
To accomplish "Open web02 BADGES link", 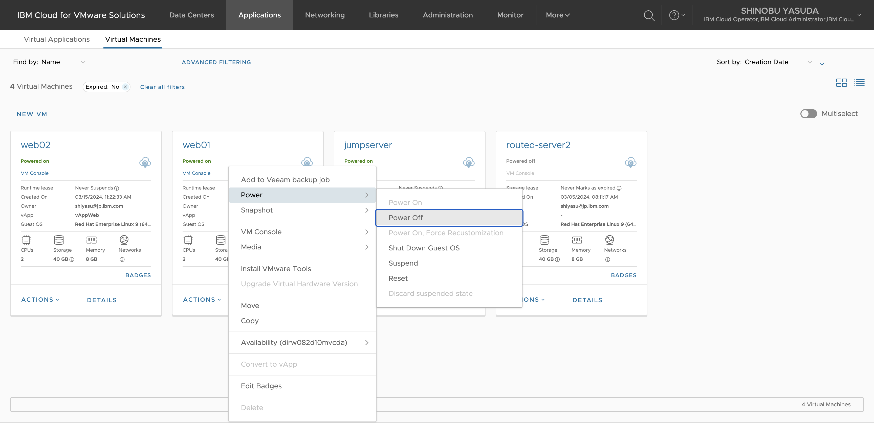I will (138, 275).
